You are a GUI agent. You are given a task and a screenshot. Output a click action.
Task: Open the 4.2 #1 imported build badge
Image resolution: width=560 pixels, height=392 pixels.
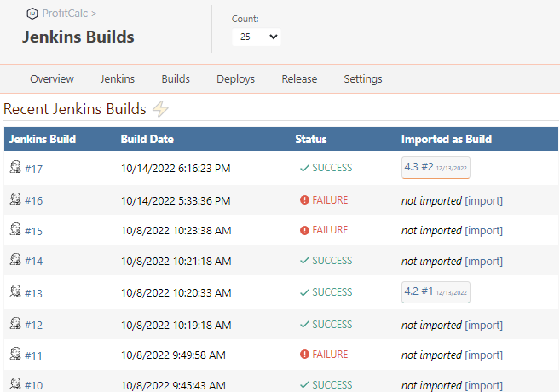click(436, 292)
